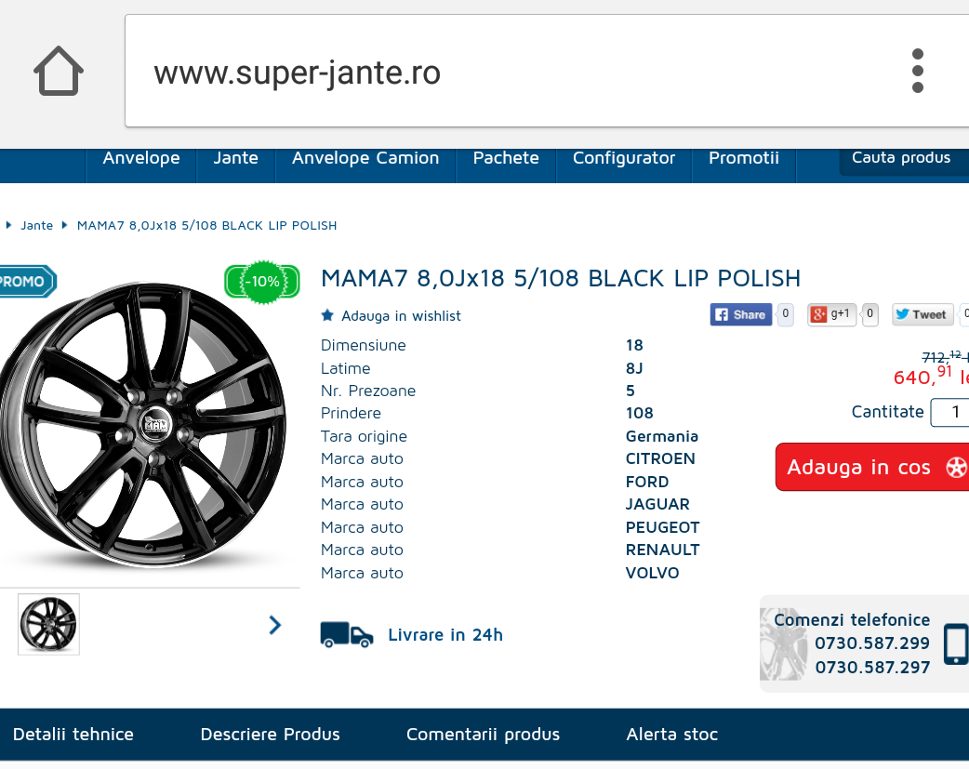Screen dimensions: 969x769
Task: Open the Jante menu
Action: [235, 158]
